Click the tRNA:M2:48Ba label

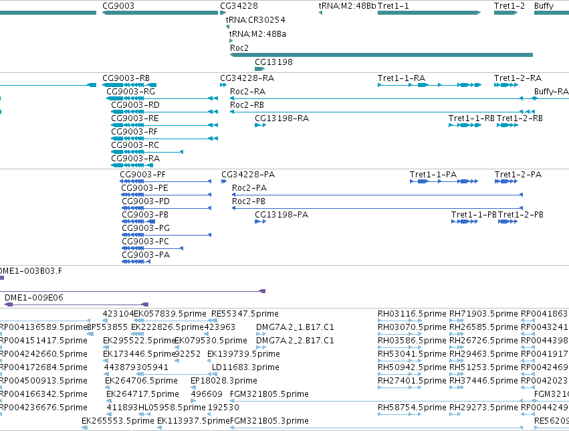coord(257,33)
